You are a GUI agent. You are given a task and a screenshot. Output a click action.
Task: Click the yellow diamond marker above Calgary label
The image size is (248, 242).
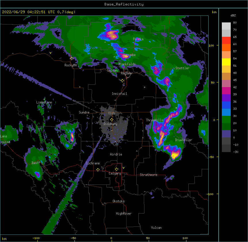click(117, 169)
